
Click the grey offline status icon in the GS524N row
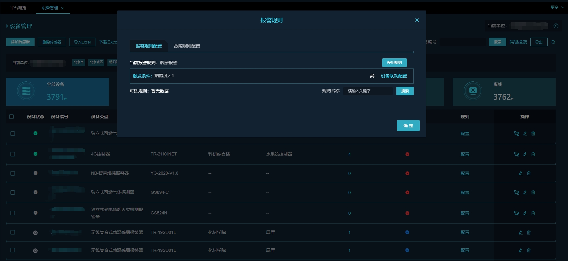[35, 213]
